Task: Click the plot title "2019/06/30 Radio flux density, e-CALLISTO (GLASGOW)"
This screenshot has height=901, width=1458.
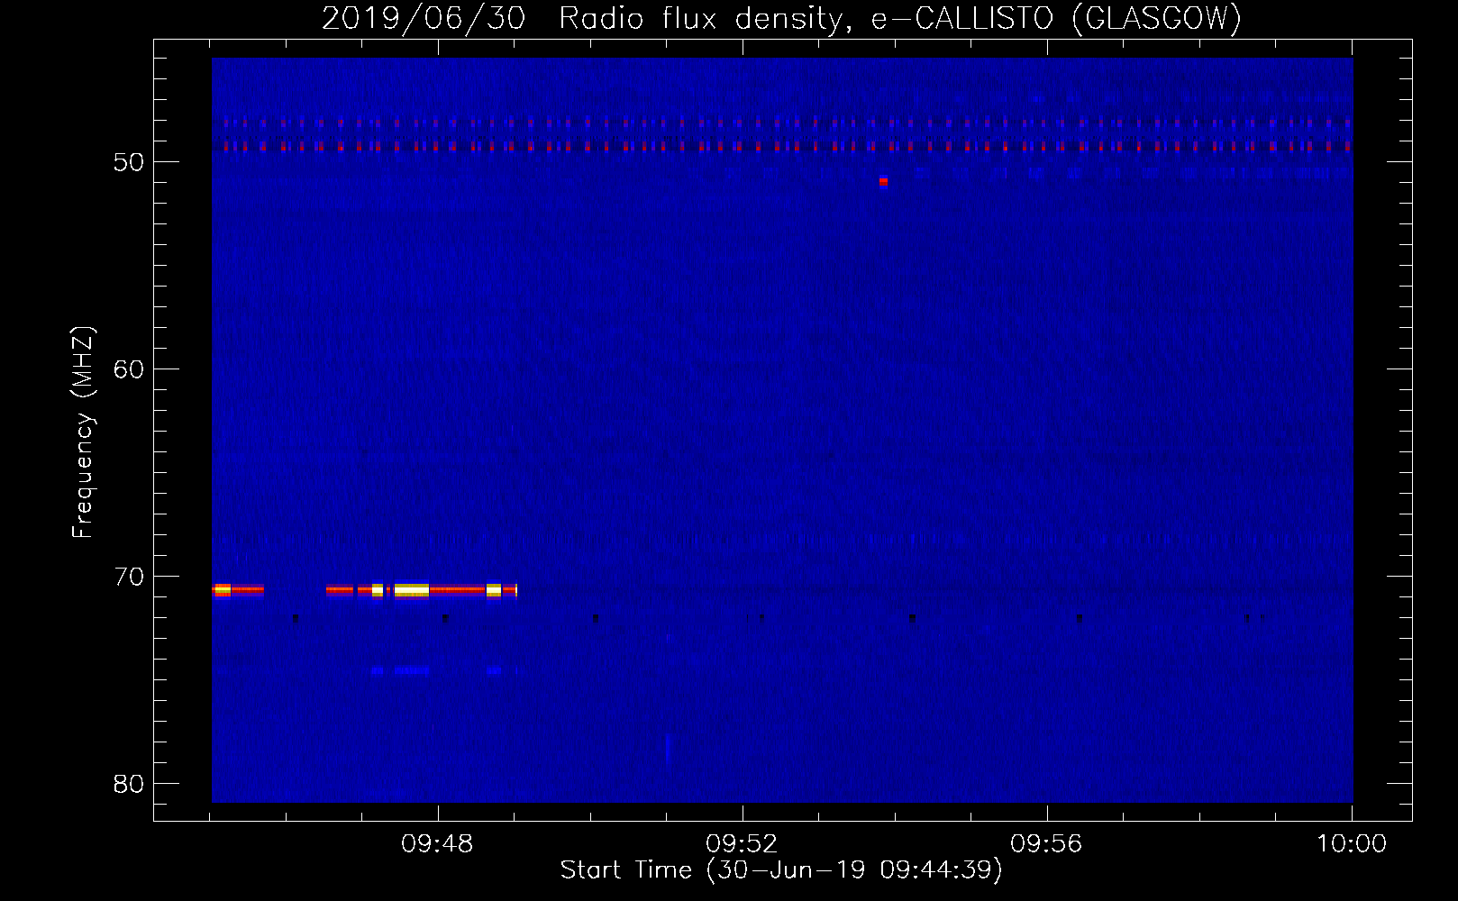Action: pyautogui.click(x=781, y=18)
